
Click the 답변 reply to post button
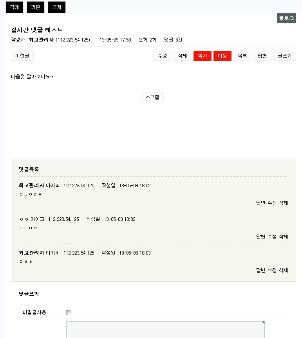tap(262, 56)
